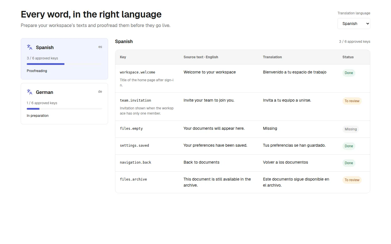Click the 'Spanish' heading above the table
Viewport: 391px width, 244px height.
tap(124, 41)
